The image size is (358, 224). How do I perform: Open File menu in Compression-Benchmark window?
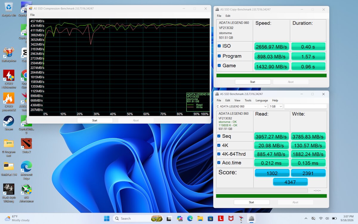coord(32,15)
